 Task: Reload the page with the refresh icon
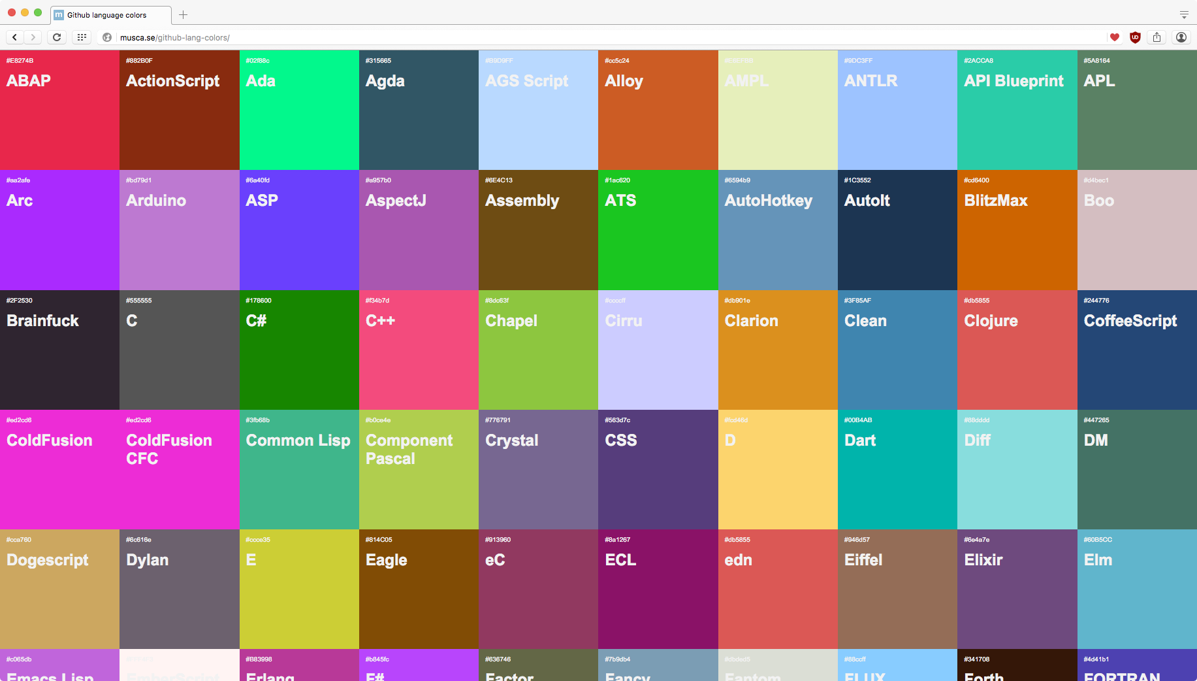tap(57, 37)
